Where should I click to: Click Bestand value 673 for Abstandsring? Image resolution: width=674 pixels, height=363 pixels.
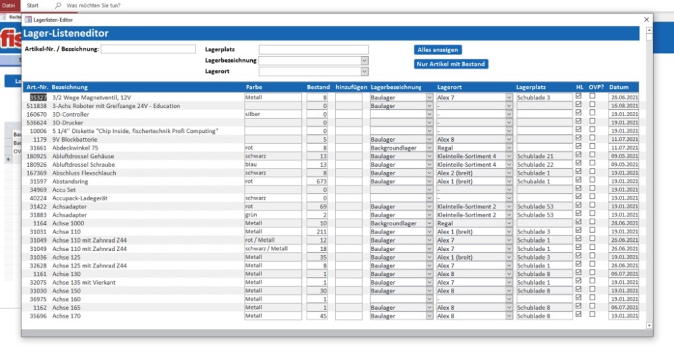tap(317, 181)
